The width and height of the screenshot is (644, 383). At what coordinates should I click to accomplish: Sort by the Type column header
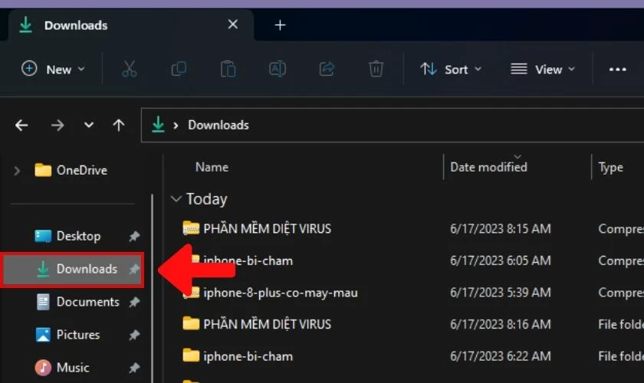[610, 168]
